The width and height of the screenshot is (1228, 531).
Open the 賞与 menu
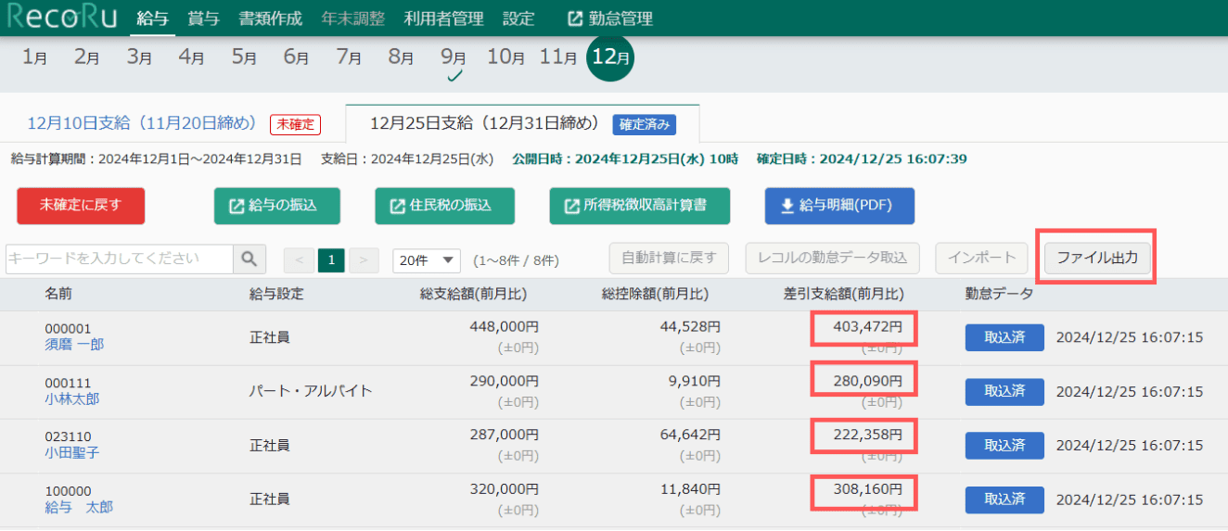click(204, 19)
